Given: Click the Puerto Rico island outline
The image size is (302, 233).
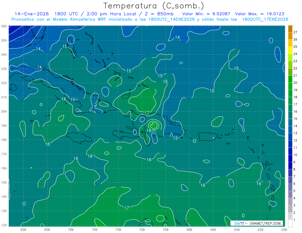Looking at the screenshot, I should pos(208,137).
